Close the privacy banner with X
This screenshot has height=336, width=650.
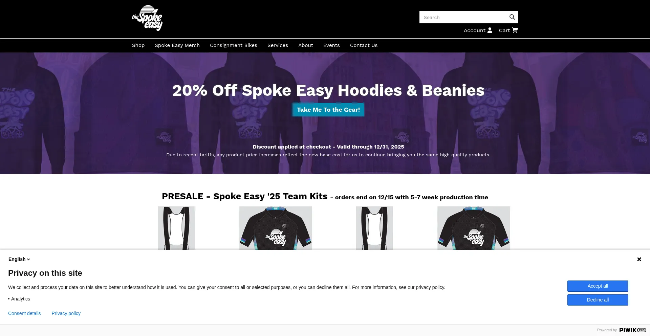(x=639, y=259)
